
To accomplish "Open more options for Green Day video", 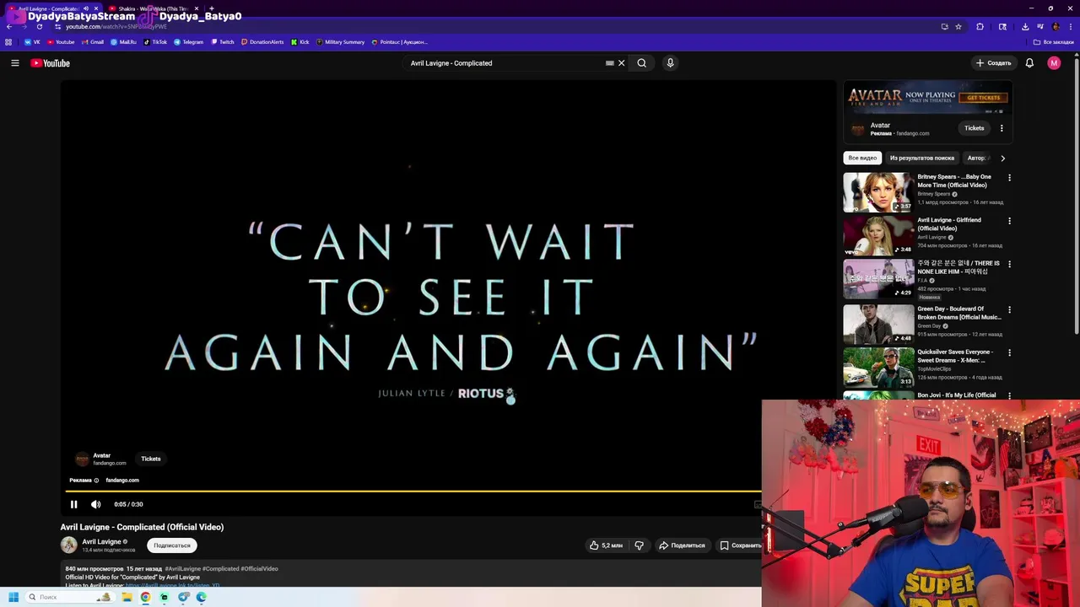I will [x=1009, y=309].
